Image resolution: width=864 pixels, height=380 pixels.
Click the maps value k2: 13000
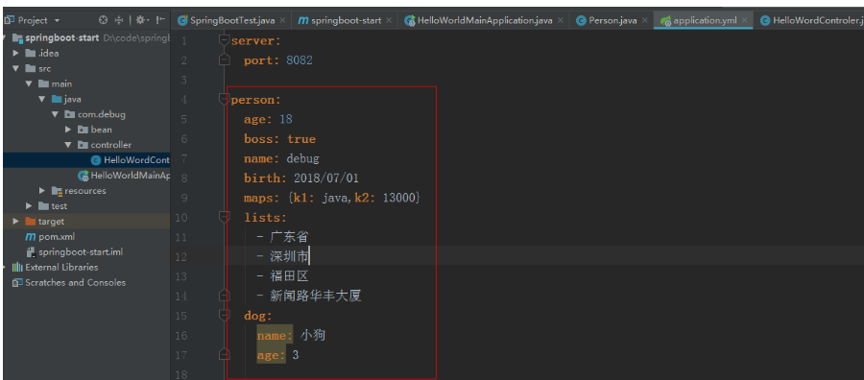(x=385, y=198)
